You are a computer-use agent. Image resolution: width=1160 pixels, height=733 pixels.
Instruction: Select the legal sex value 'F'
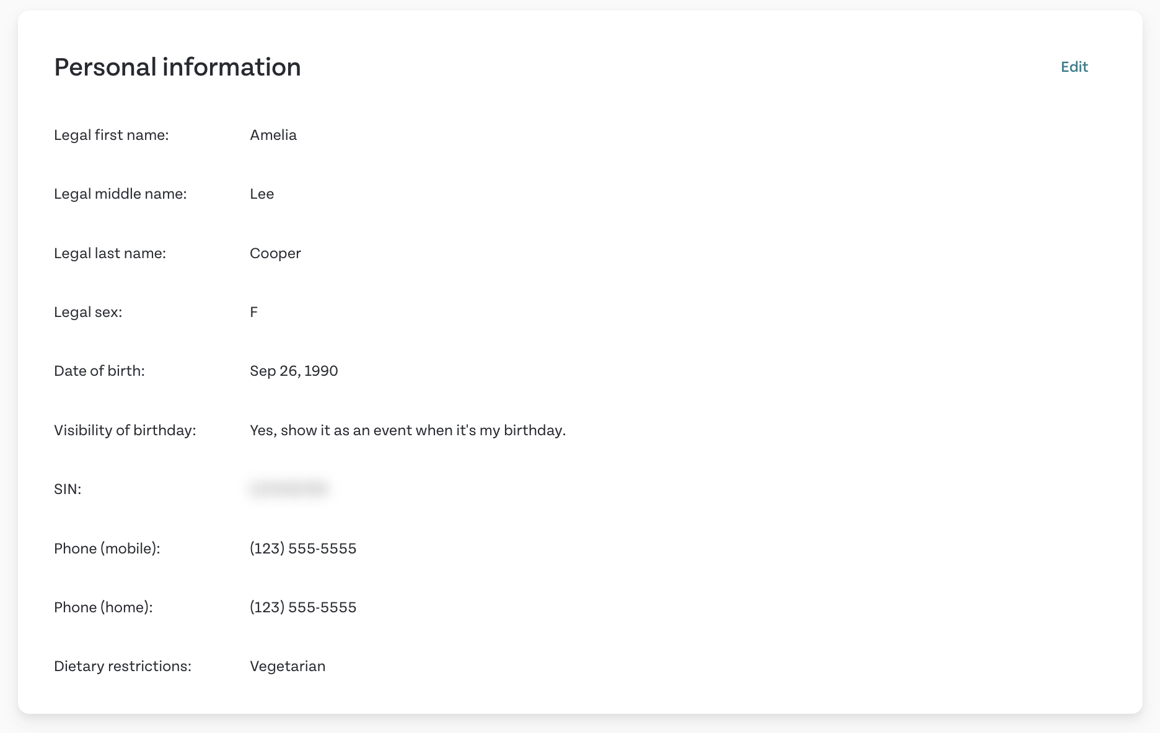(x=253, y=312)
